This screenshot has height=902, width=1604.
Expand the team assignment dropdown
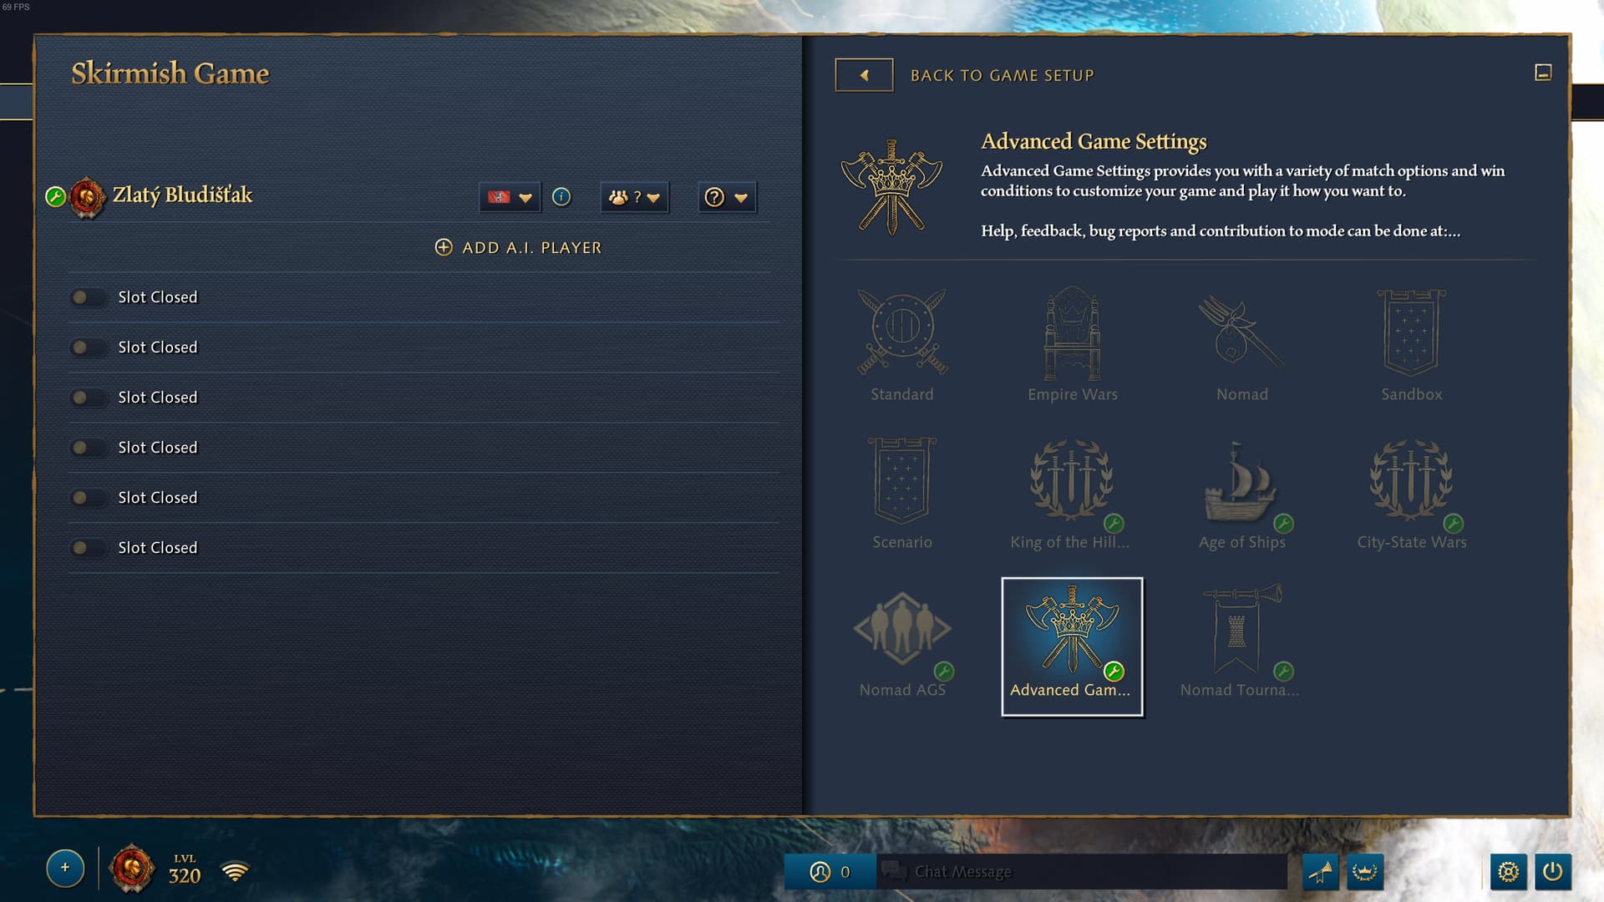(x=635, y=197)
